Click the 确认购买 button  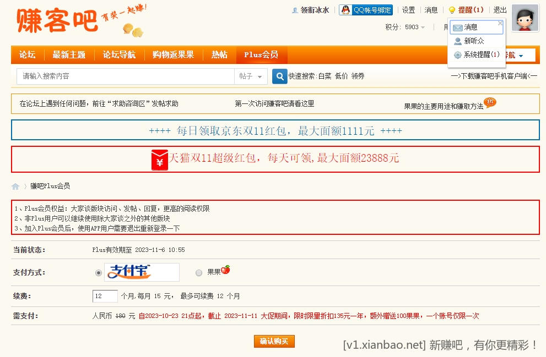pyautogui.click(x=274, y=342)
